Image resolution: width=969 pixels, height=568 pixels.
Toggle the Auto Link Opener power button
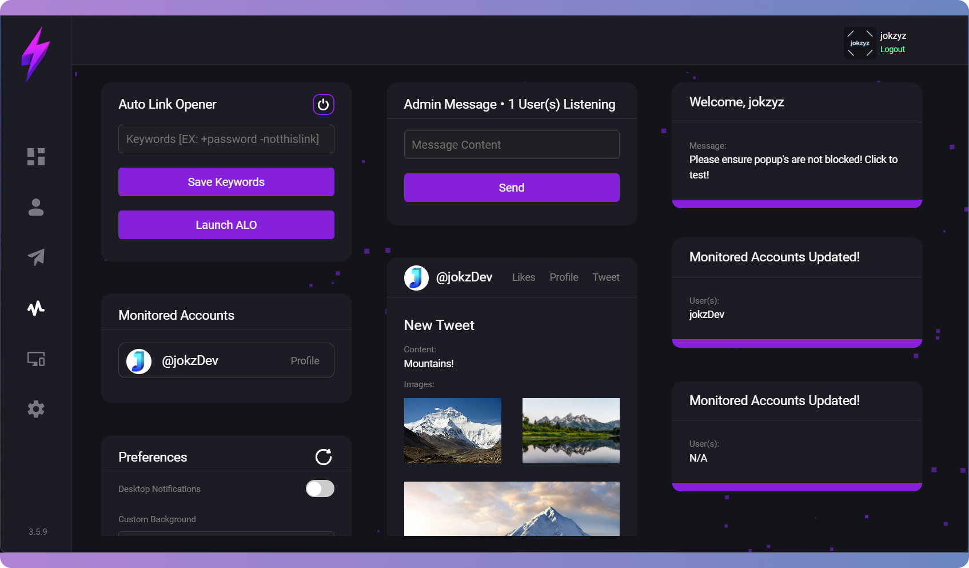(x=323, y=104)
